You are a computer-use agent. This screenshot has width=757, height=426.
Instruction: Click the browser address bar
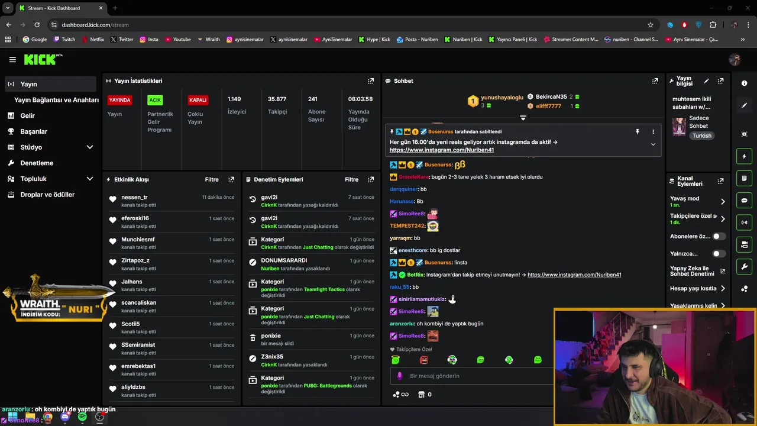coord(349,25)
